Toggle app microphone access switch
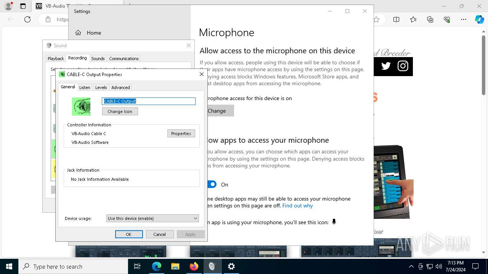This screenshot has height=274, width=488. 212,185
